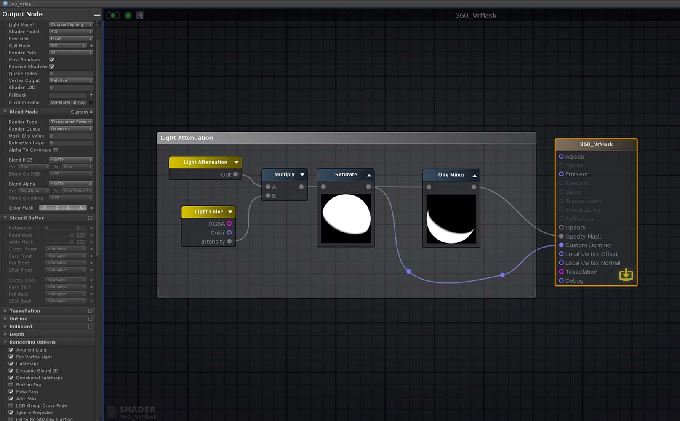
Task: Click the Debug input port
Action: tap(561, 280)
